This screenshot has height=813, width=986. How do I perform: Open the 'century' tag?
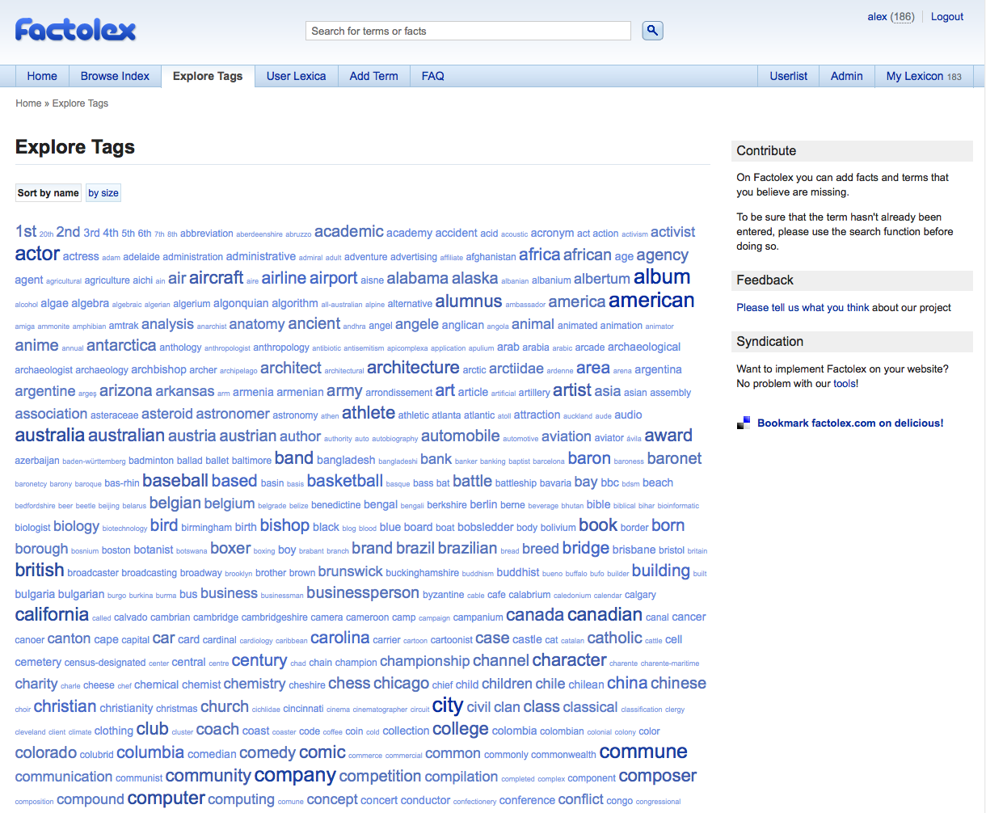tap(259, 661)
